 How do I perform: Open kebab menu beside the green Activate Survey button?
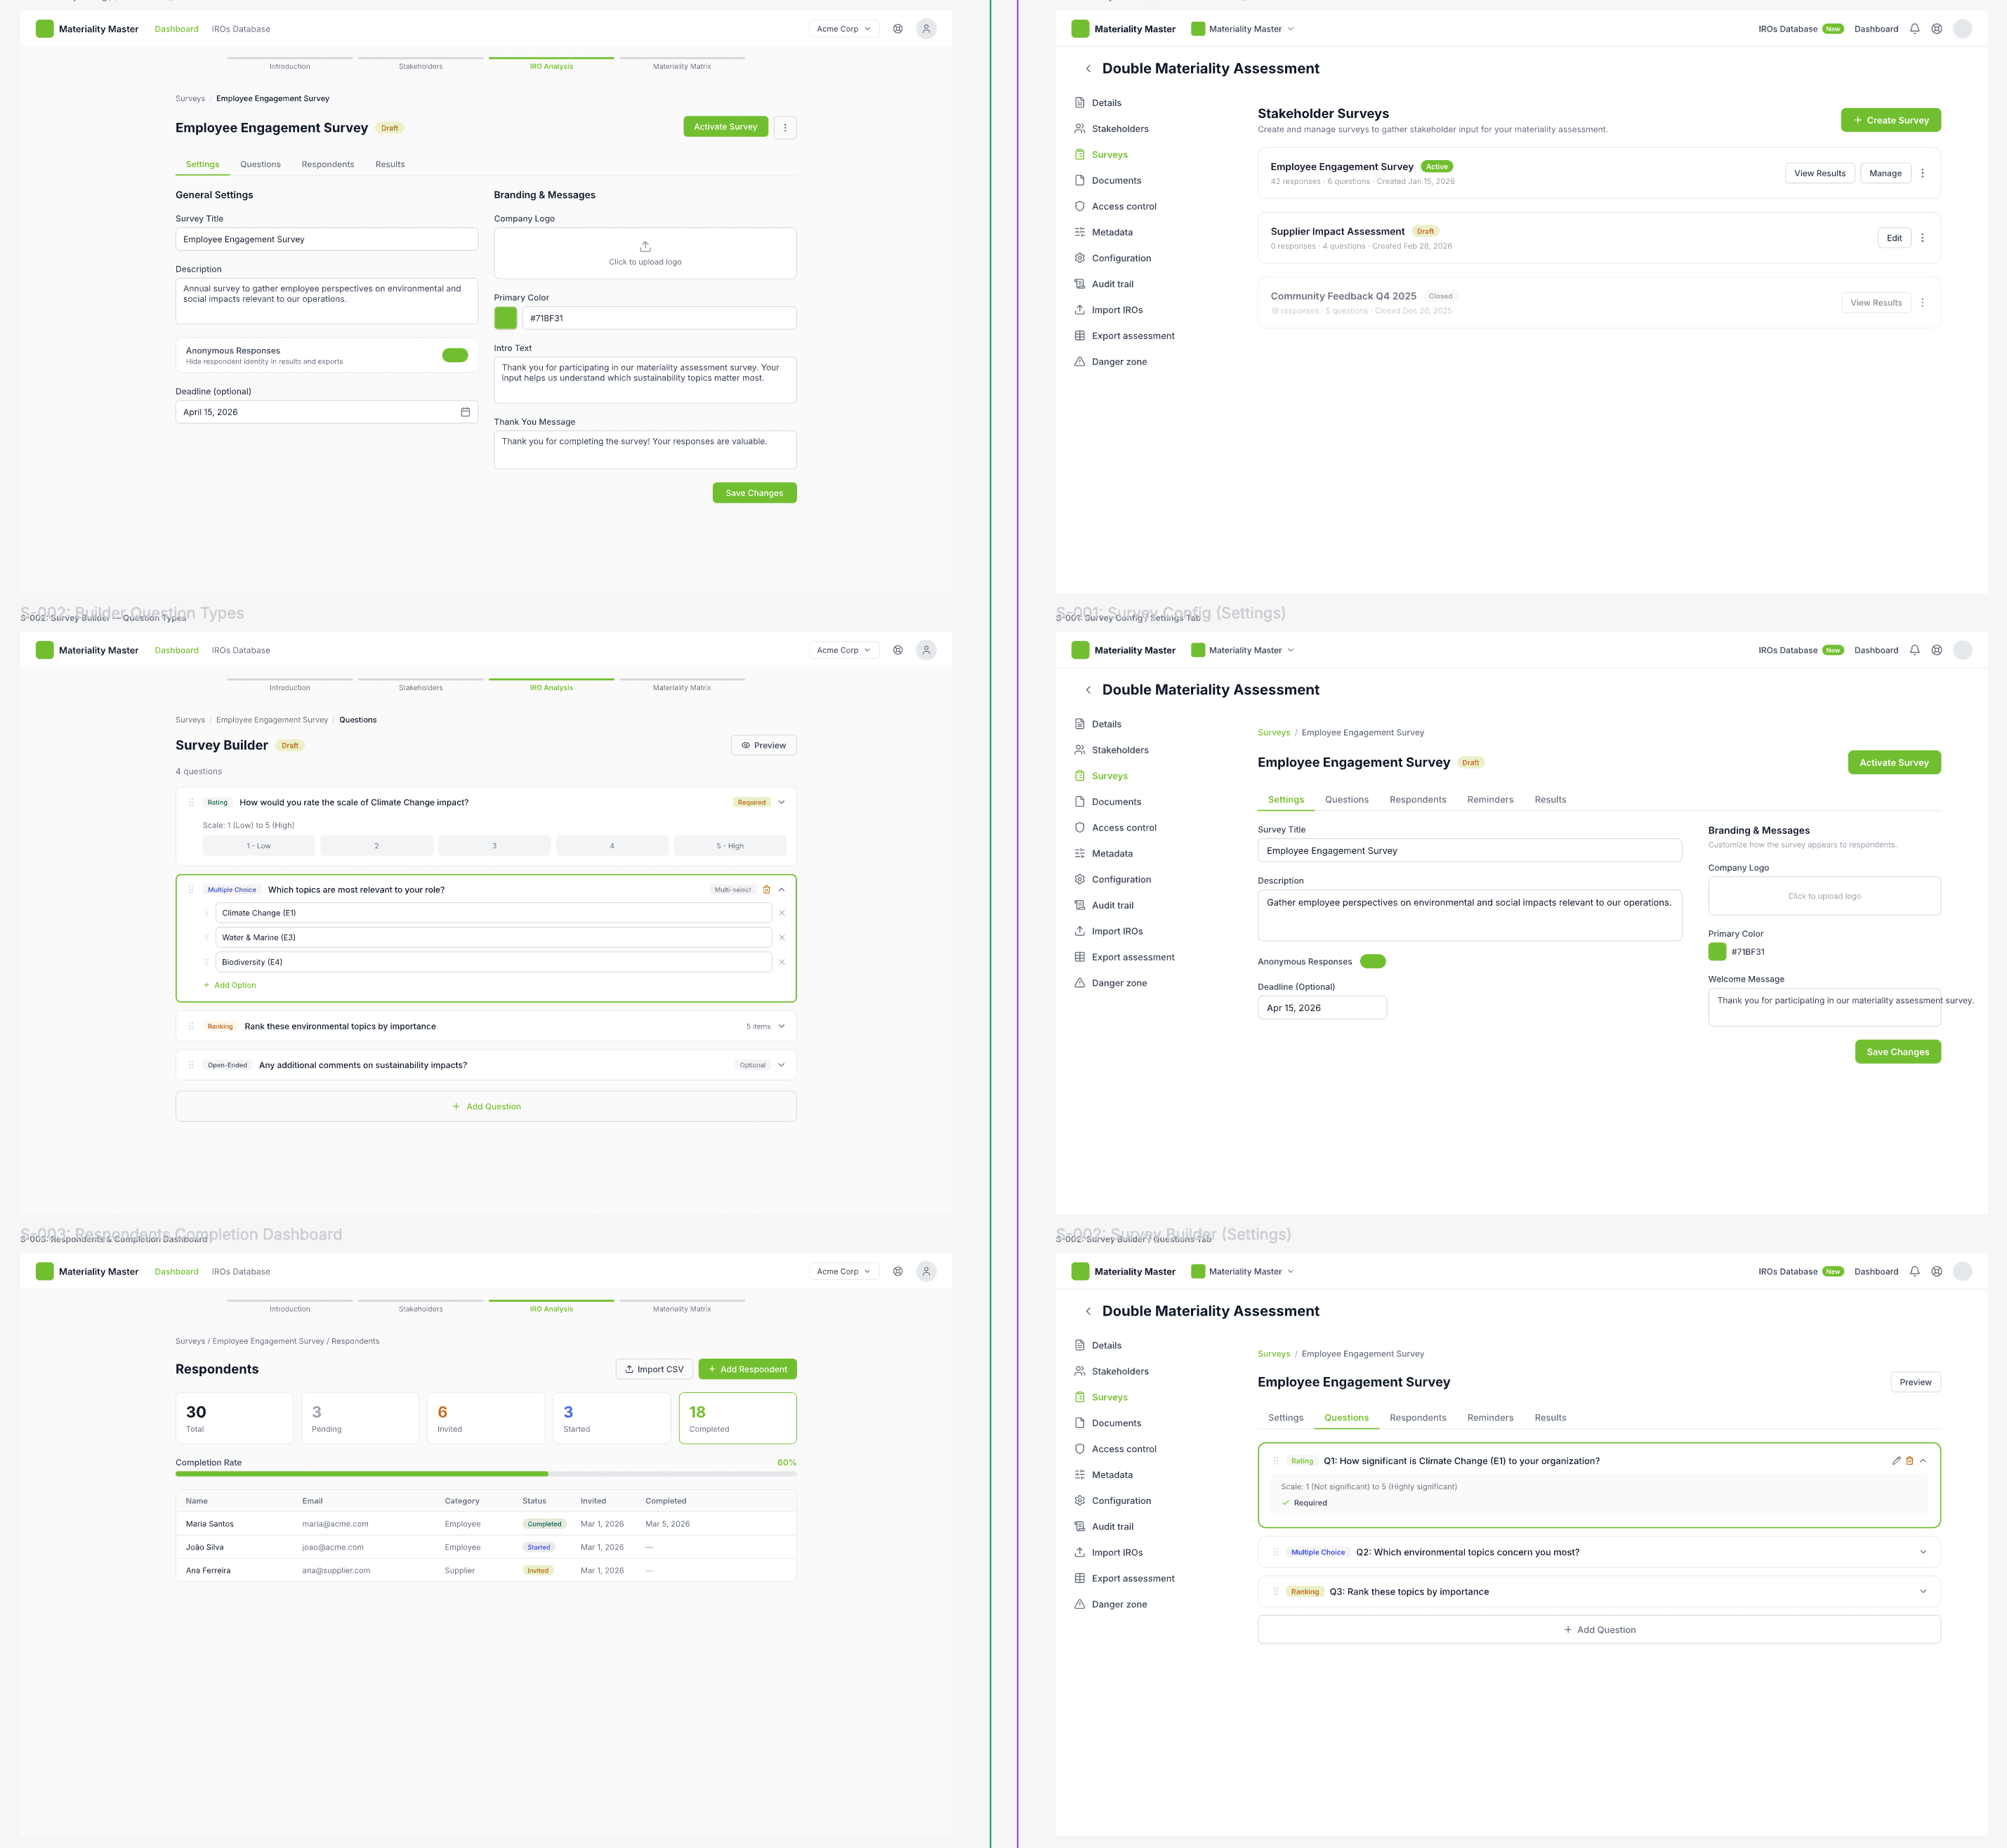785,127
